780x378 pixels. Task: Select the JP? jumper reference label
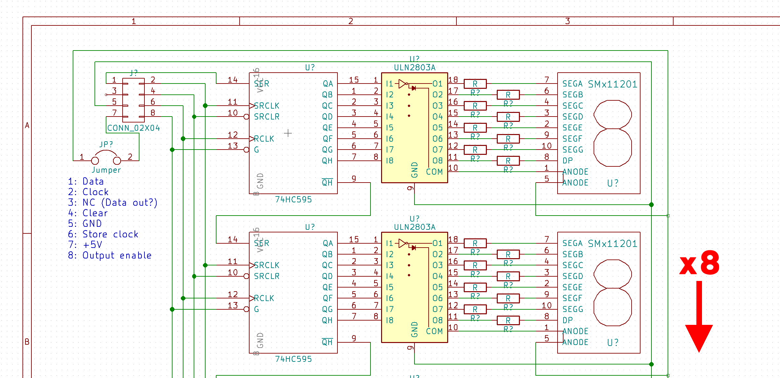click(x=106, y=144)
